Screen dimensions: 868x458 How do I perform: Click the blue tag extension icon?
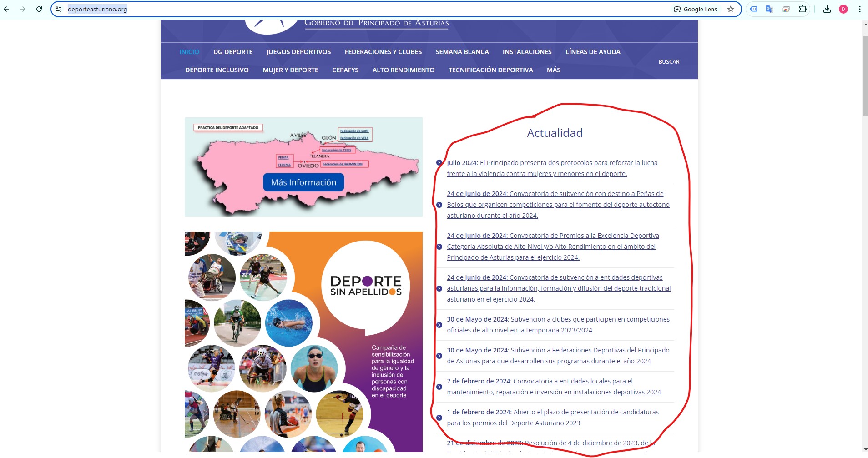[x=754, y=9]
